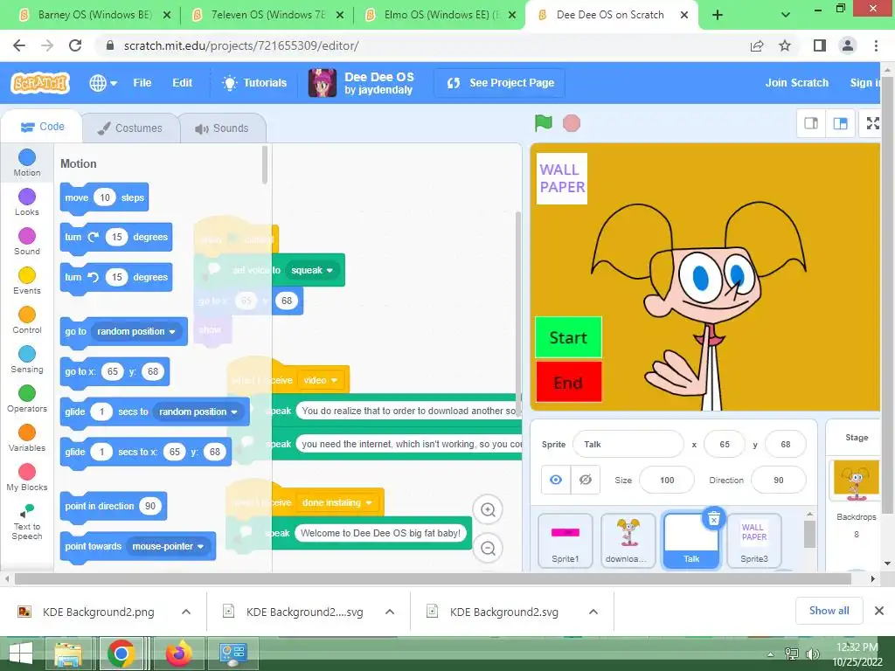The height and width of the screenshot is (671, 895).
Task: Select the Control block category
Action: (x=27, y=321)
